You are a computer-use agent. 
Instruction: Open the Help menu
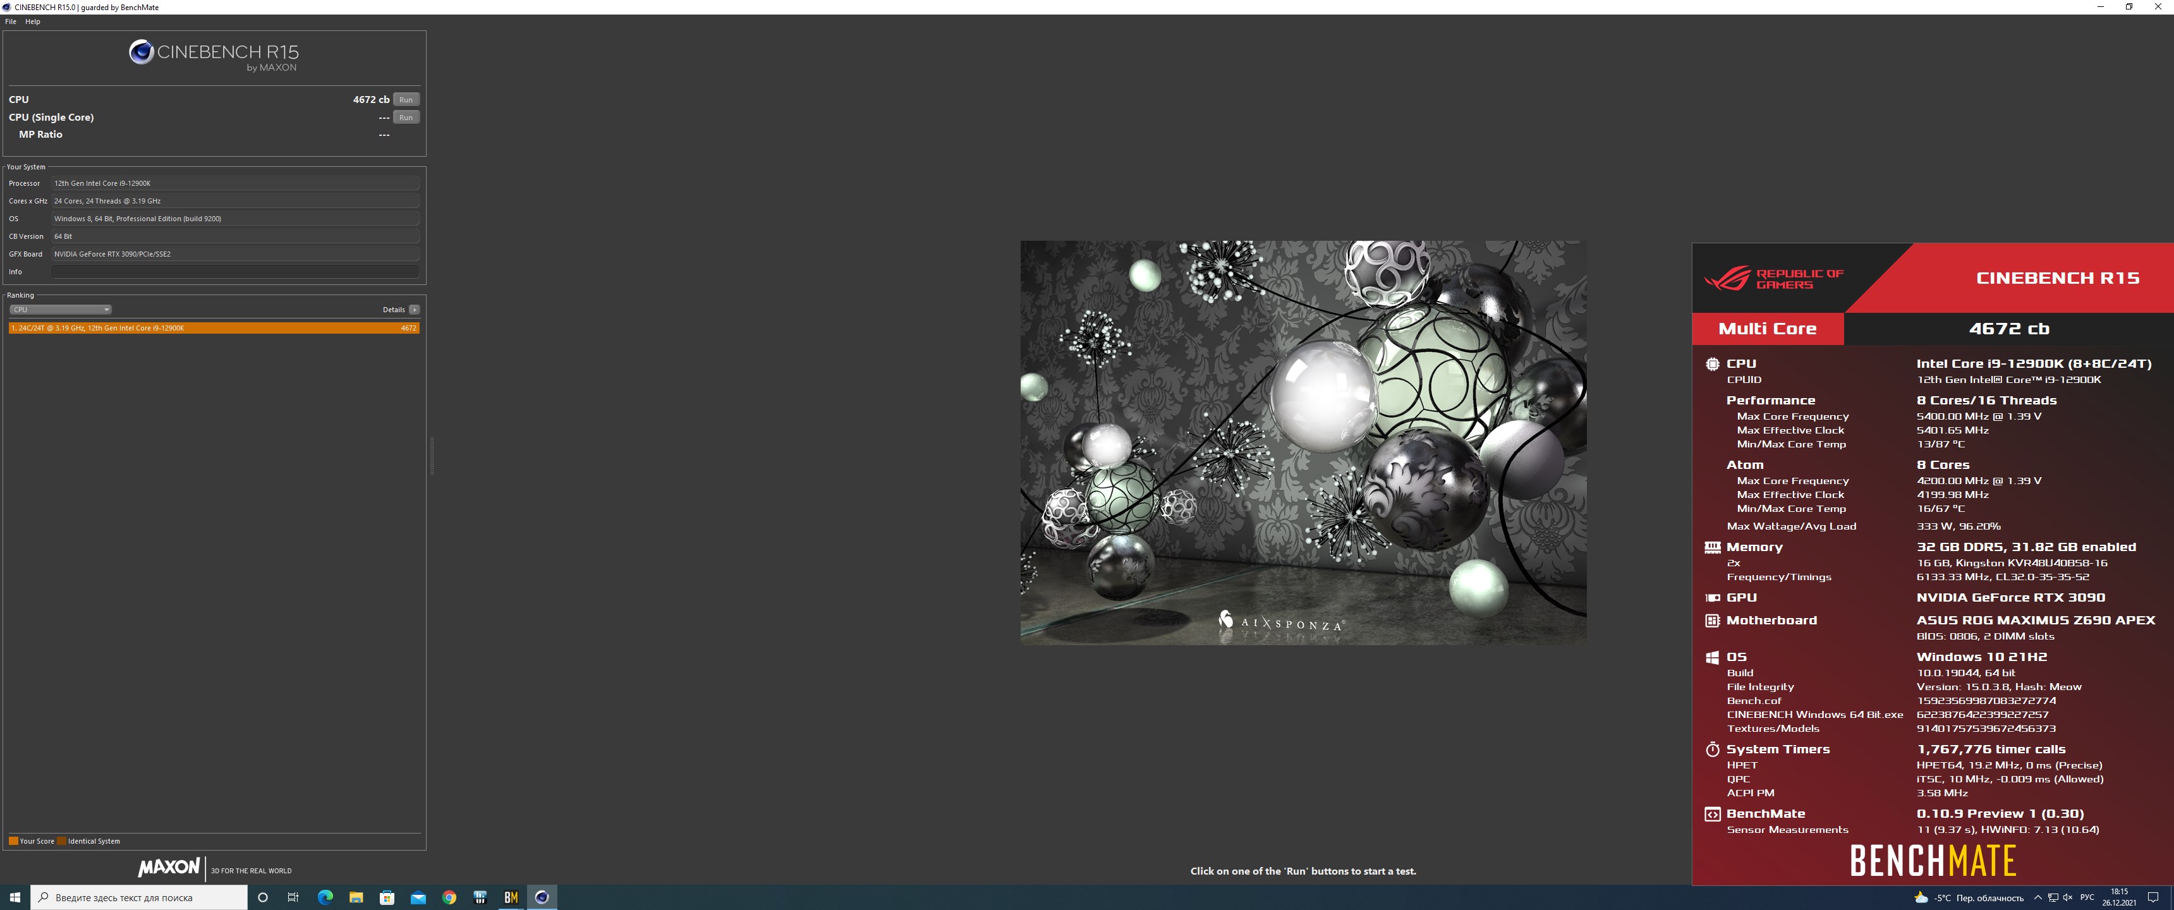[32, 22]
